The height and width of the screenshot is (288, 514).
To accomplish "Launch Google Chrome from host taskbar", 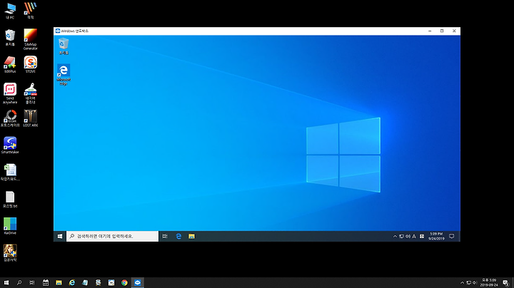I will pyautogui.click(x=124, y=283).
